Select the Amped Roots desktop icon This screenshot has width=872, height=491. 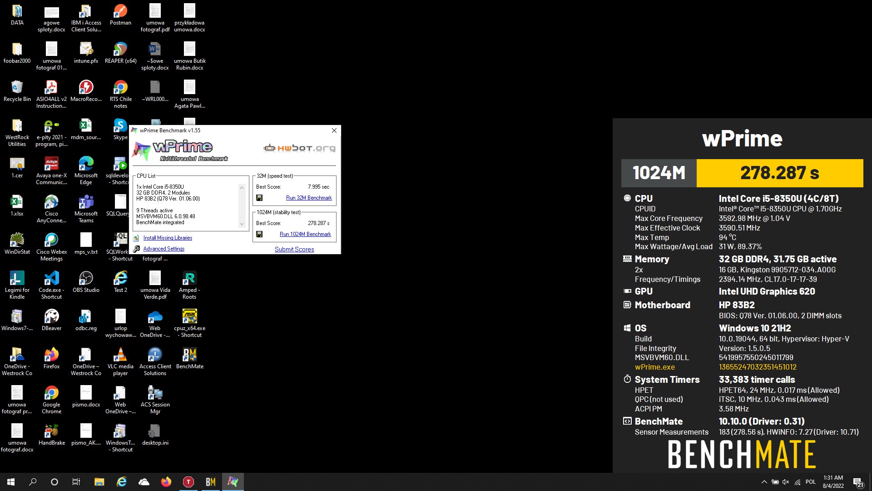pyautogui.click(x=189, y=286)
